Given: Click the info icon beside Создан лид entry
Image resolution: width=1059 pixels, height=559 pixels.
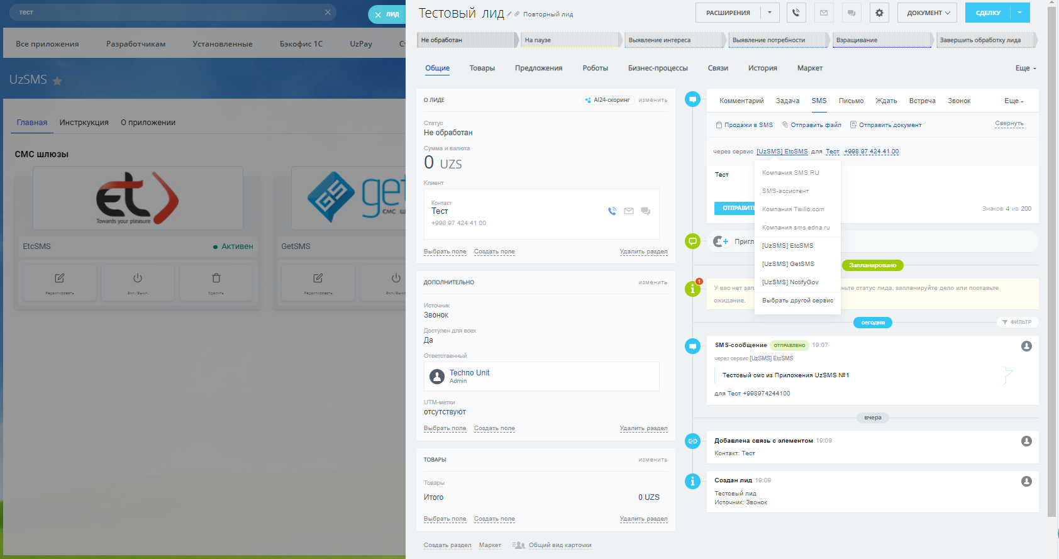Looking at the screenshot, I should [692, 481].
